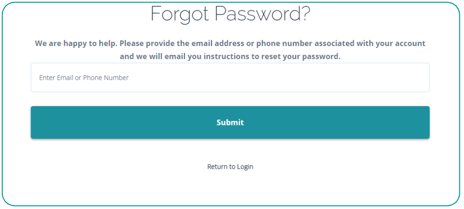
Task: Click the white Submit label text
Action: click(230, 122)
